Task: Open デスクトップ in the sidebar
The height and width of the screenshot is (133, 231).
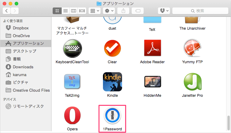Action: point(26,51)
